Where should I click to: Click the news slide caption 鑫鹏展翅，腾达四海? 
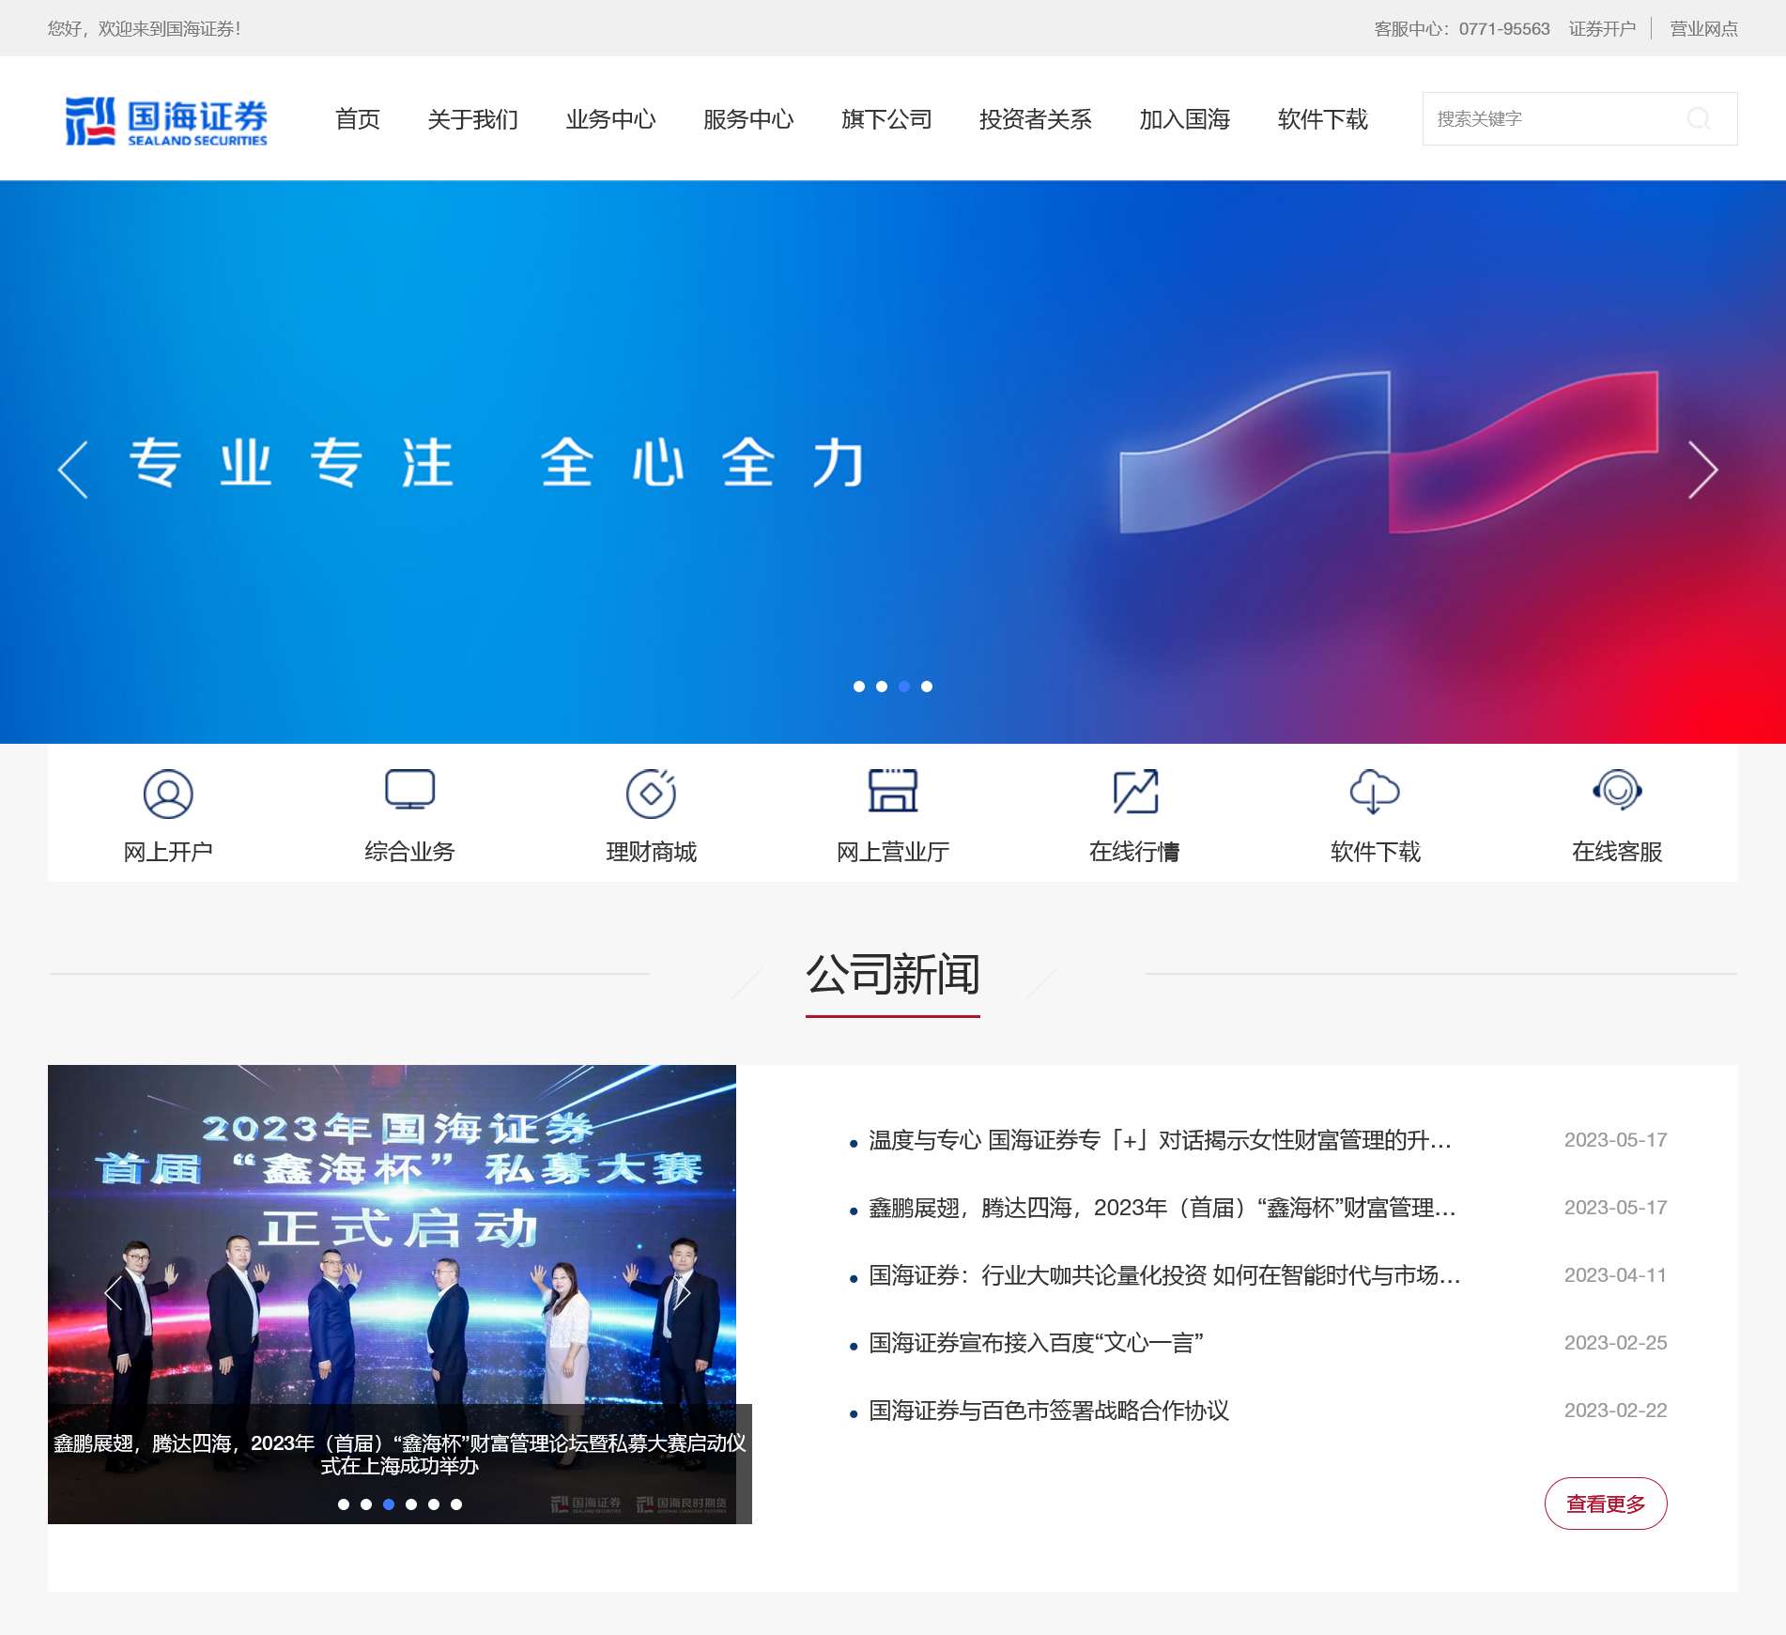(x=400, y=1454)
